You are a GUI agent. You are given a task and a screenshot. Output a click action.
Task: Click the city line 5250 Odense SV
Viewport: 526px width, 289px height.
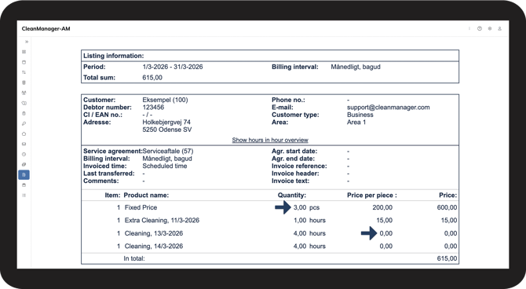[x=167, y=130]
